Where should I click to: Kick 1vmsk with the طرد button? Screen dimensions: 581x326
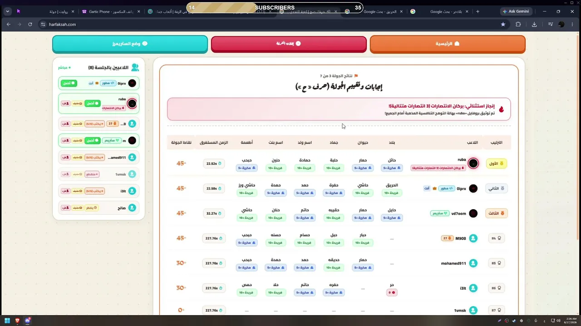point(65,174)
